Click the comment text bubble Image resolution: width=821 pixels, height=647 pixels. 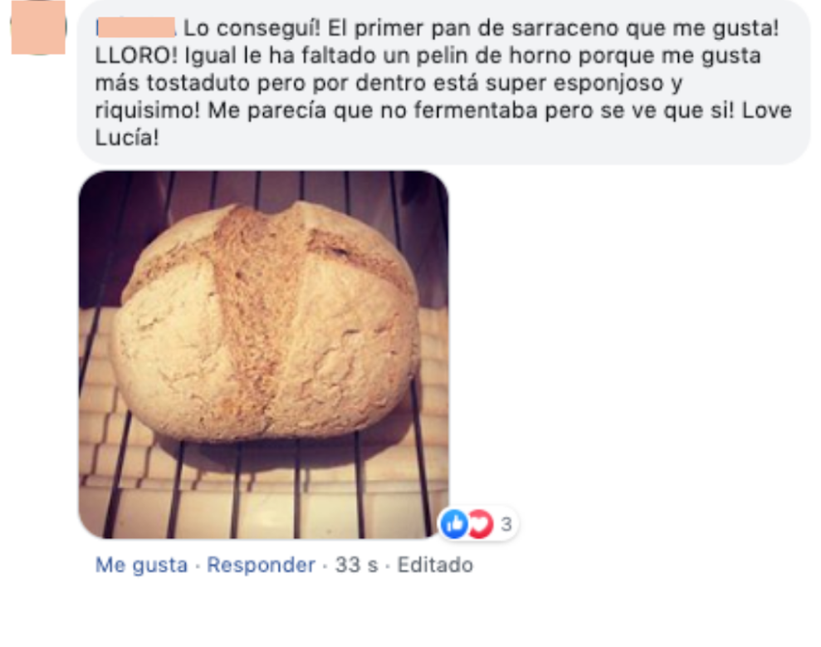(x=443, y=81)
